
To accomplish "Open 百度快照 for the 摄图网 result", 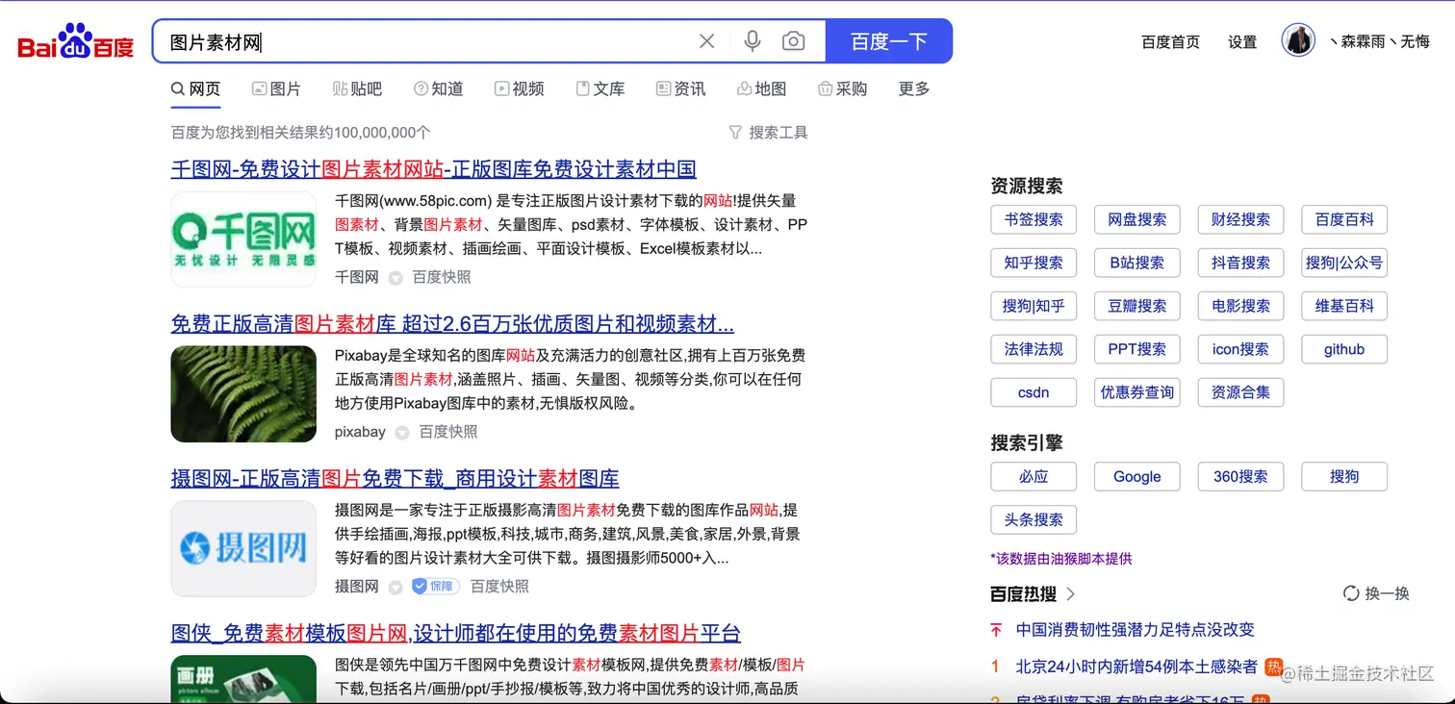I will pos(499,586).
